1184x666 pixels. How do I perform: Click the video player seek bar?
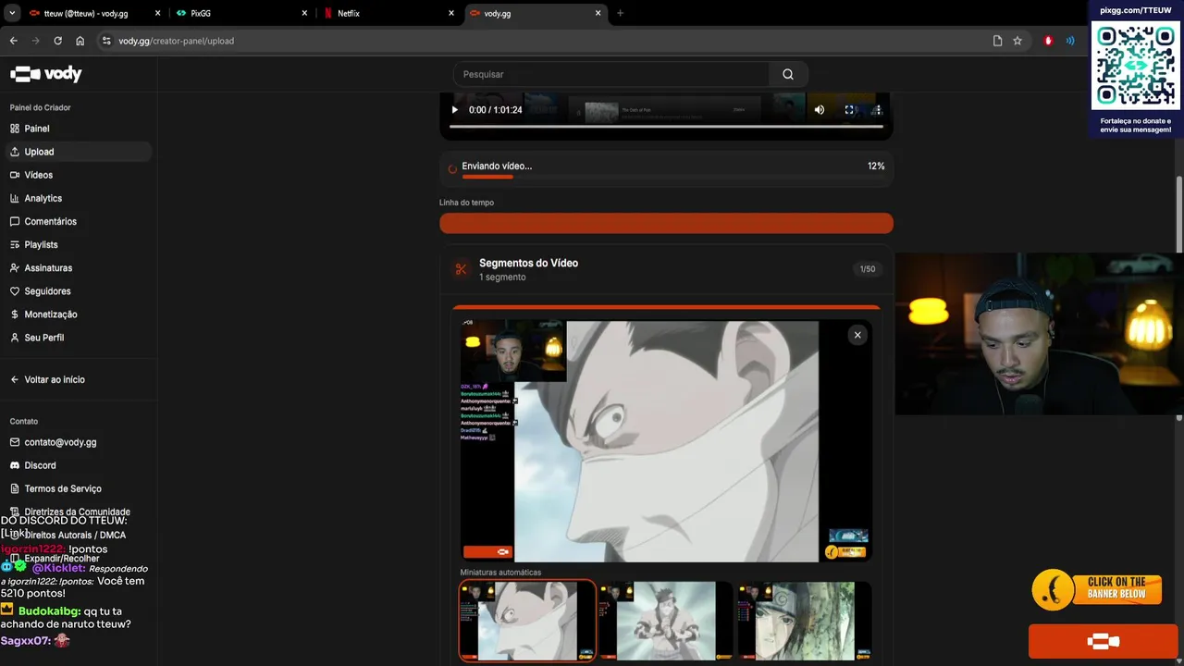pos(666,127)
